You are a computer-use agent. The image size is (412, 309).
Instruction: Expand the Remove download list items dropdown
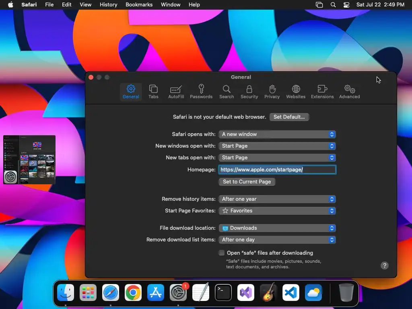pyautogui.click(x=277, y=240)
